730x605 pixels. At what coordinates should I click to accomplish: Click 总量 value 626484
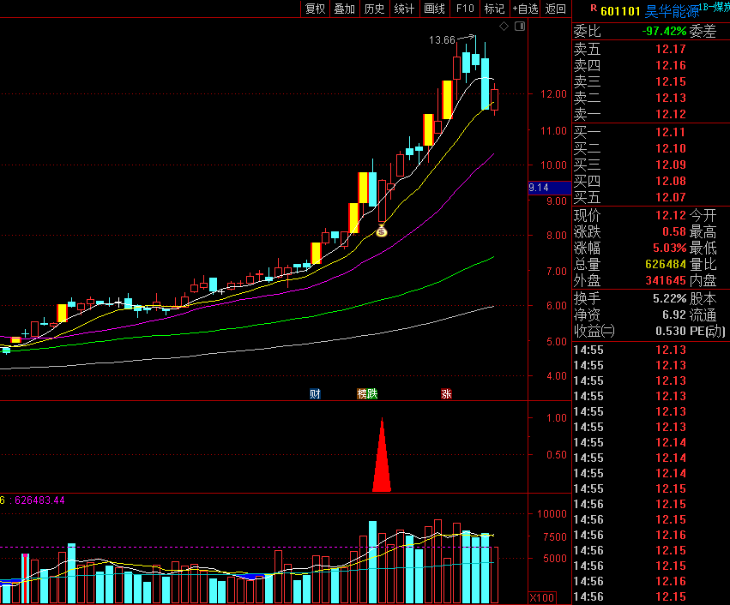666,264
